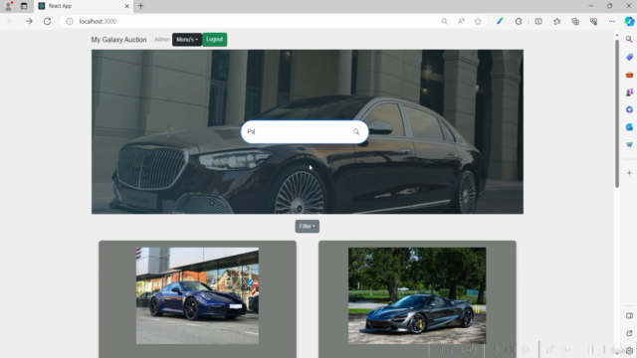Open browser Settings and more ellipsis menu
This screenshot has height=358, width=637.
[x=612, y=22]
